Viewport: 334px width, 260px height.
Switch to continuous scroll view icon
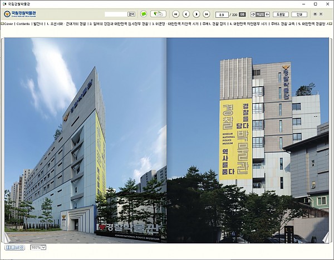pyautogui.click(x=17, y=247)
